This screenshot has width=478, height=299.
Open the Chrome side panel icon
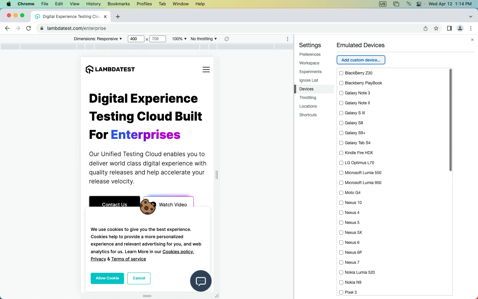point(449,28)
